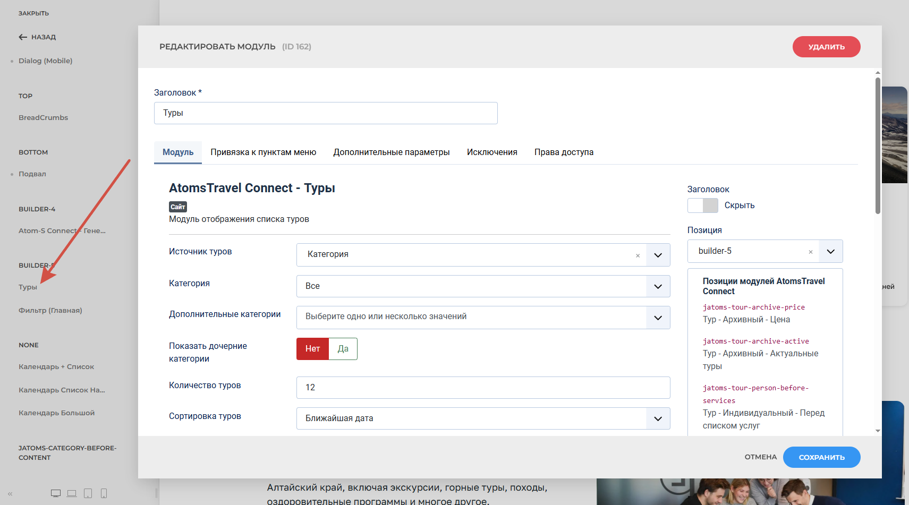Switch to mobile phone preview icon

104,493
